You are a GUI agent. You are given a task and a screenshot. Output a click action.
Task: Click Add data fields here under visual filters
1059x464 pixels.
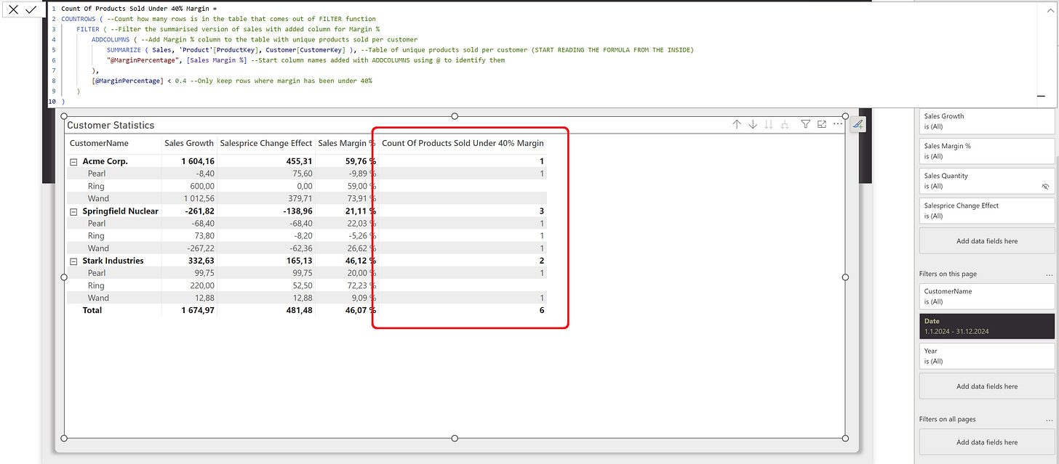987,241
